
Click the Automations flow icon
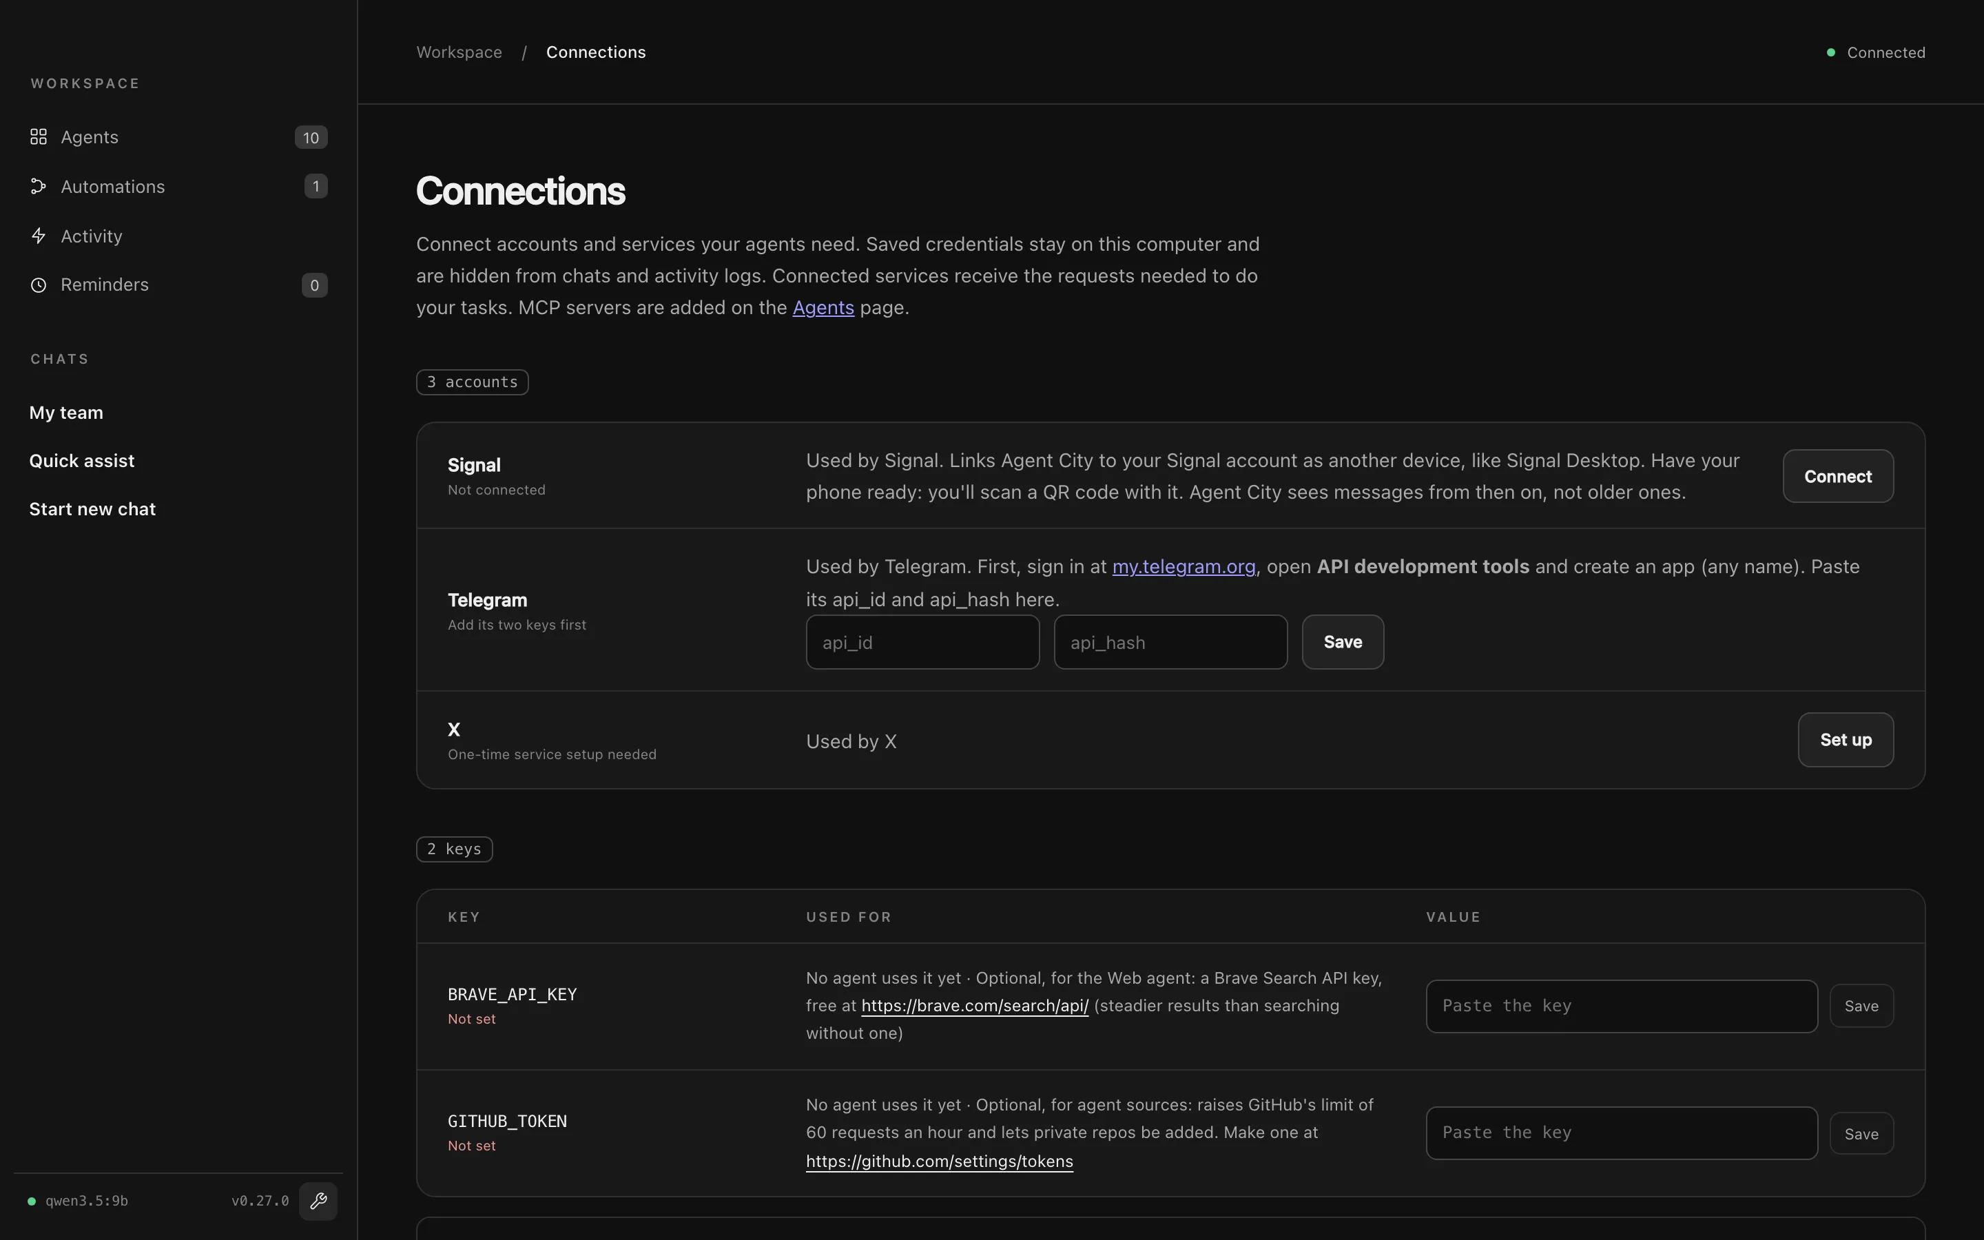pyautogui.click(x=39, y=186)
